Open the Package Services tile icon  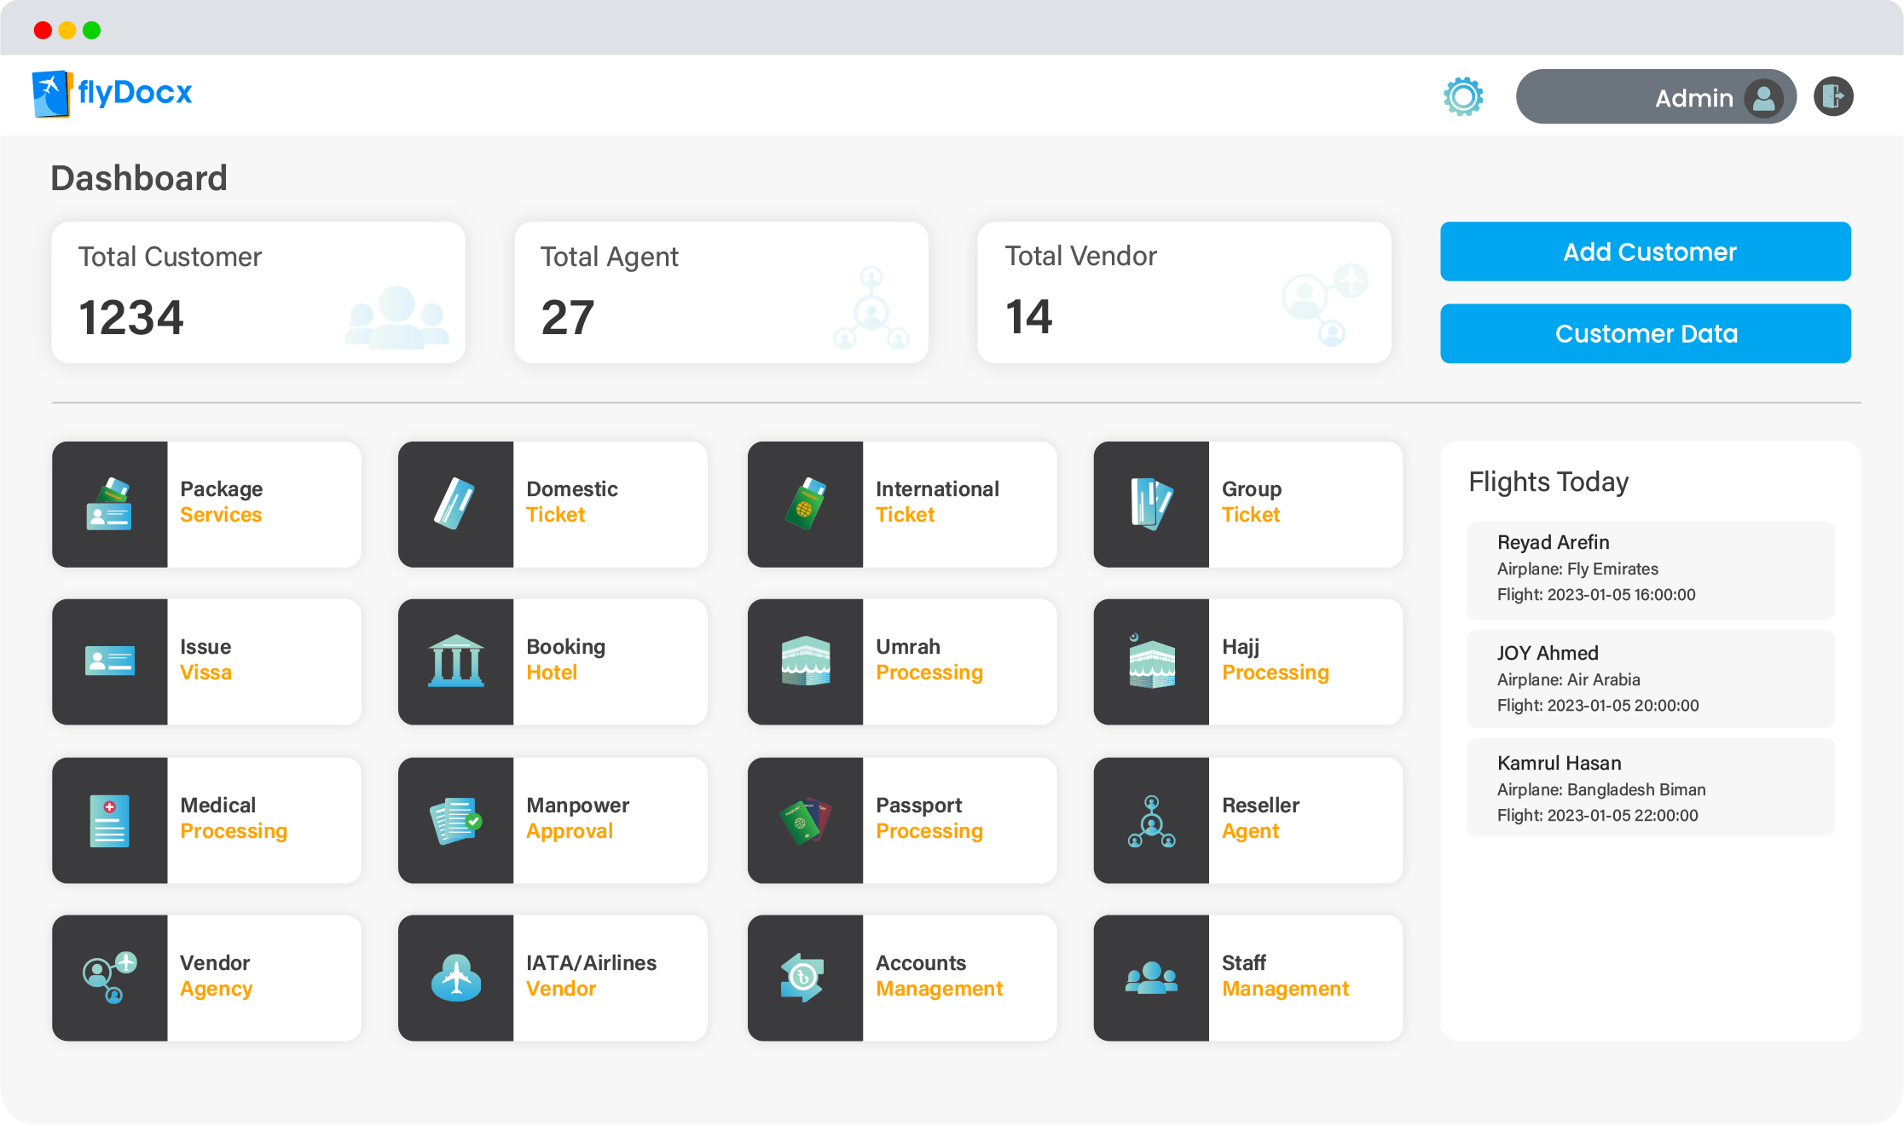[x=110, y=505]
